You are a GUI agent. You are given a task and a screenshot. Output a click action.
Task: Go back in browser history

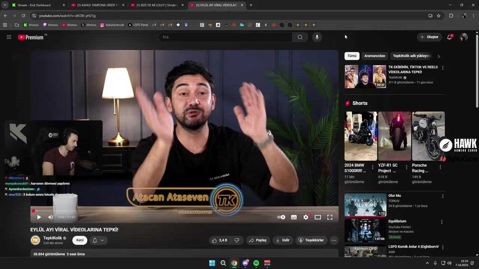[5, 16]
